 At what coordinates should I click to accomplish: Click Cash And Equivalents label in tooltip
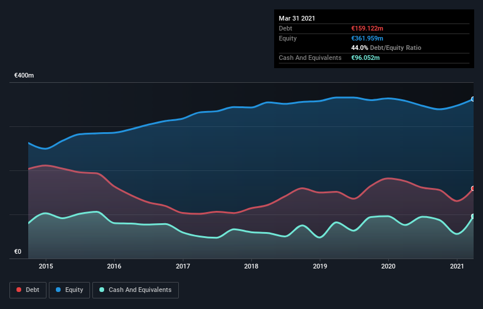coord(310,58)
